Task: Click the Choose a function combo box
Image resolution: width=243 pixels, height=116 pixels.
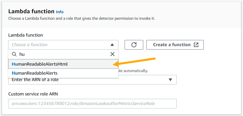Action: 63,45
